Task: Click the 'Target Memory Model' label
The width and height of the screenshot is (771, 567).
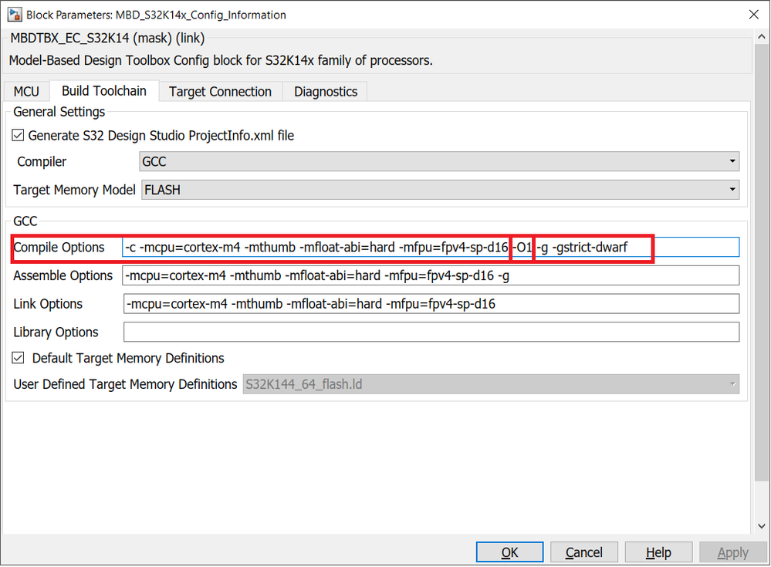Action: [x=74, y=190]
